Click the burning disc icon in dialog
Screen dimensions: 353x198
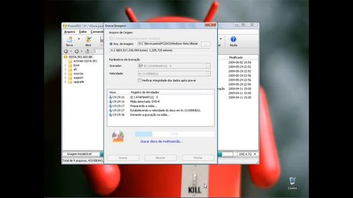coord(117,136)
